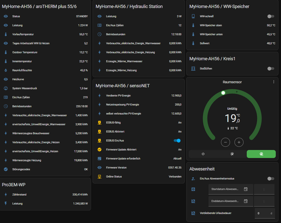Open the Startdatum-Abwesenheit calendar picker
Screen dimensions: 281x223
point(246,189)
